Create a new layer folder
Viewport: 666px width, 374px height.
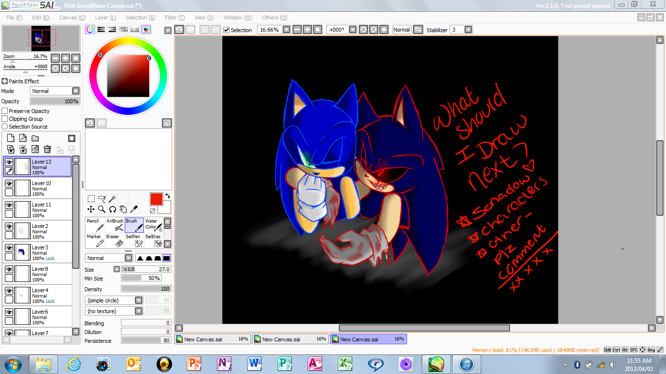click(x=35, y=138)
